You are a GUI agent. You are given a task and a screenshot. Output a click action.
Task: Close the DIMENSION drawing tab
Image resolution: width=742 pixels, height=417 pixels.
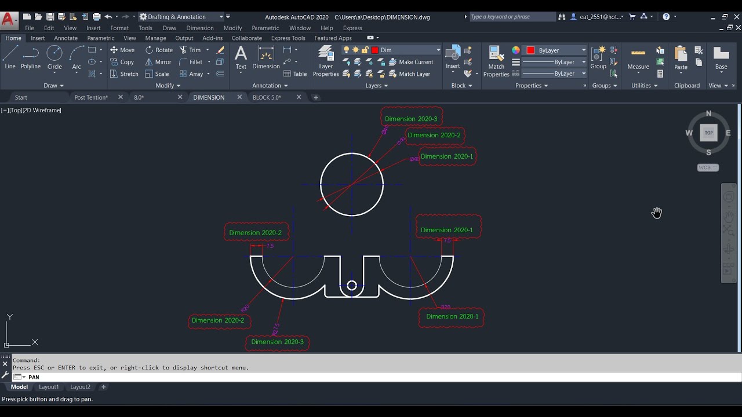tap(239, 97)
